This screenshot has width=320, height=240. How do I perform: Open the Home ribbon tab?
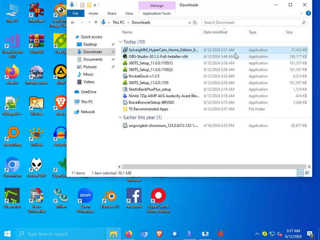coord(93,13)
